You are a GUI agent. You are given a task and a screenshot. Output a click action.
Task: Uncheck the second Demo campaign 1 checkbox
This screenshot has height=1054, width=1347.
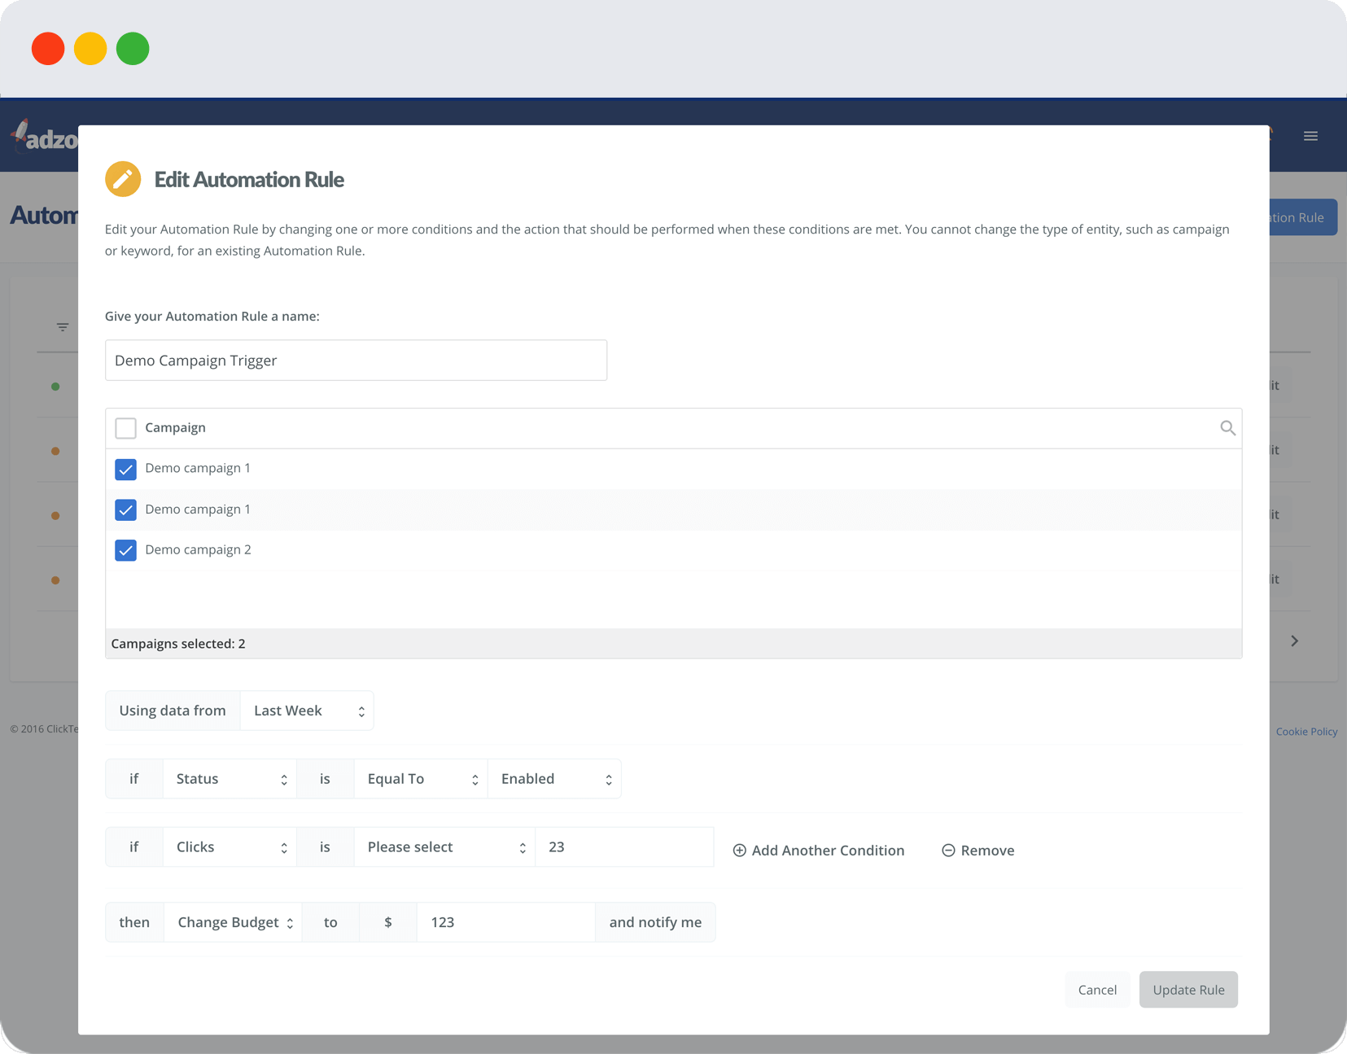[125, 510]
